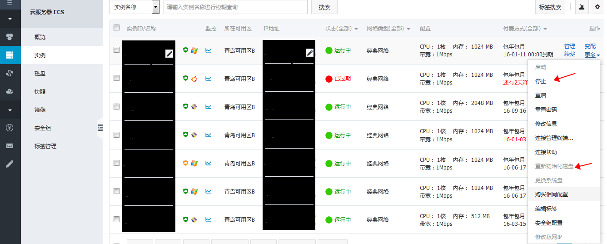Open monitoring chart of the 2048 MB instance

[209, 107]
